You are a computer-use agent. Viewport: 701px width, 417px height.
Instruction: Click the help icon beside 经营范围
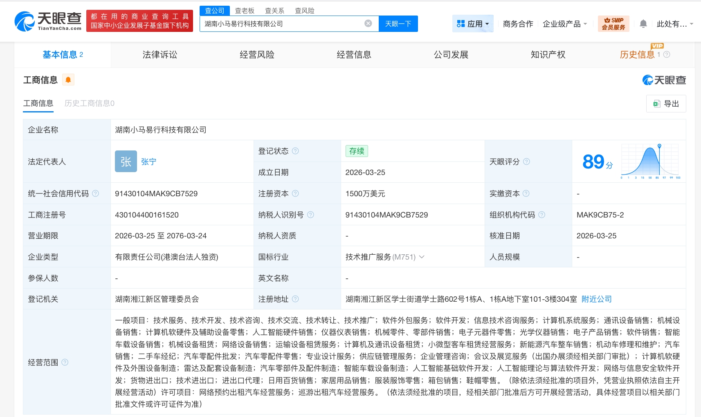tap(65, 362)
